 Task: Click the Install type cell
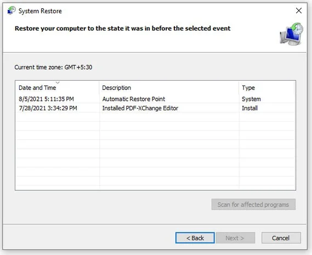point(249,108)
